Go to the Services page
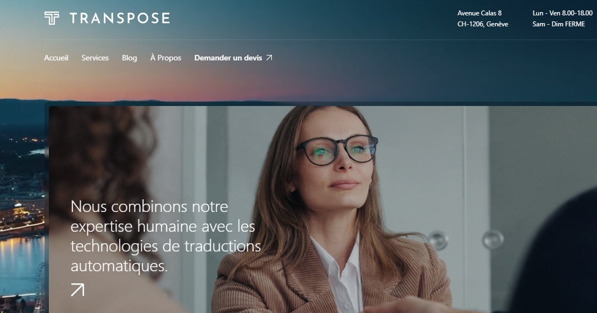This screenshot has height=313, width=597. click(95, 58)
